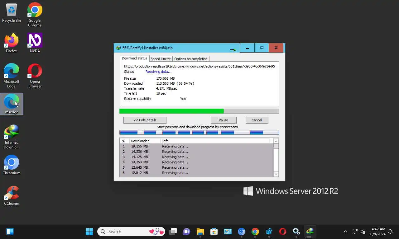Select the Google Chrome desktop shortcut

pos(35,15)
